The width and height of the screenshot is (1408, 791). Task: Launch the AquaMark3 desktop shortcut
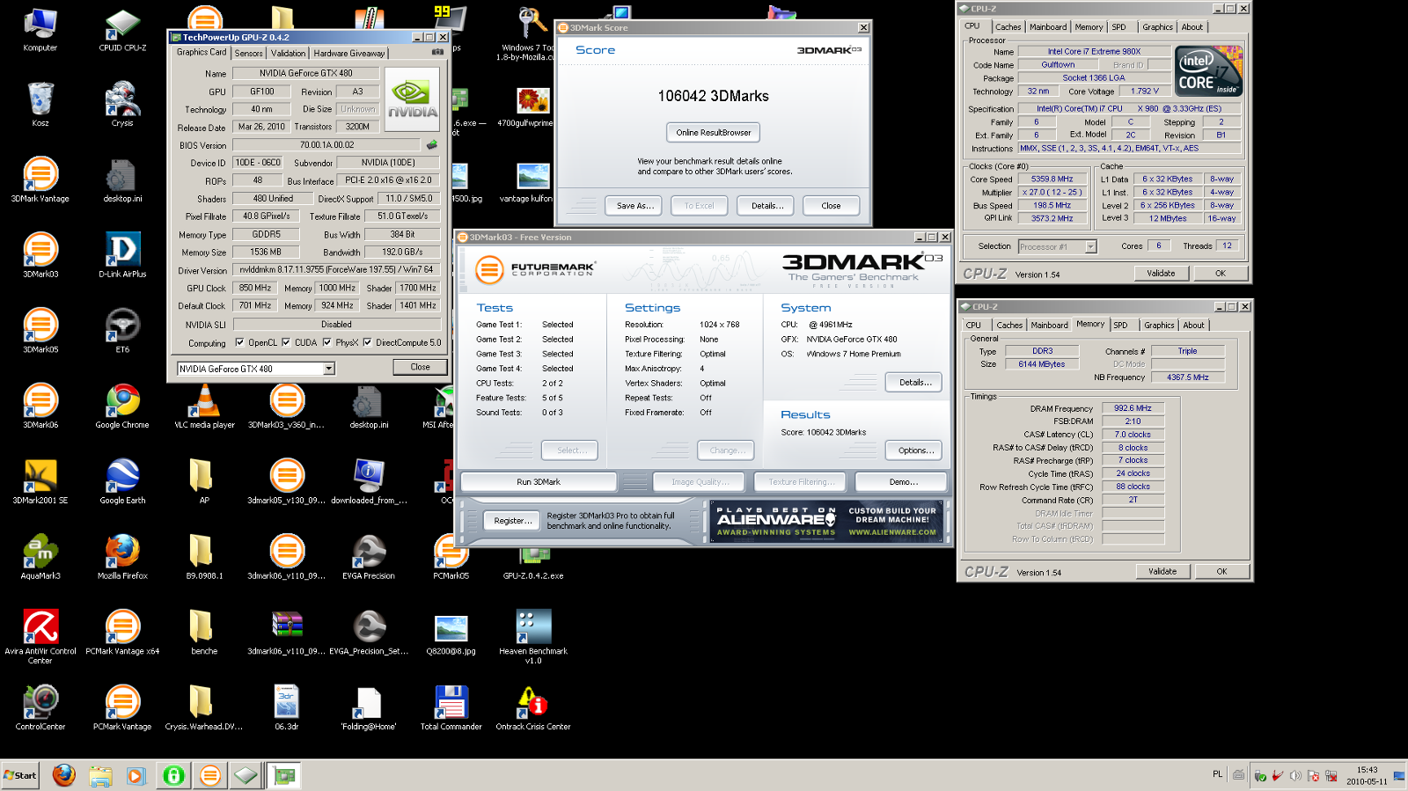[x=40, y=557]
